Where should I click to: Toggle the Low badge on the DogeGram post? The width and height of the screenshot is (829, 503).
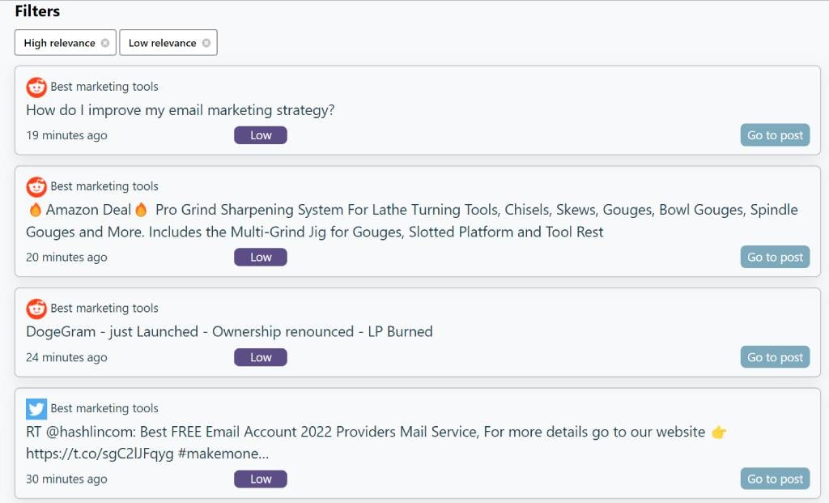pyautogui.click(x=260, y=356)
